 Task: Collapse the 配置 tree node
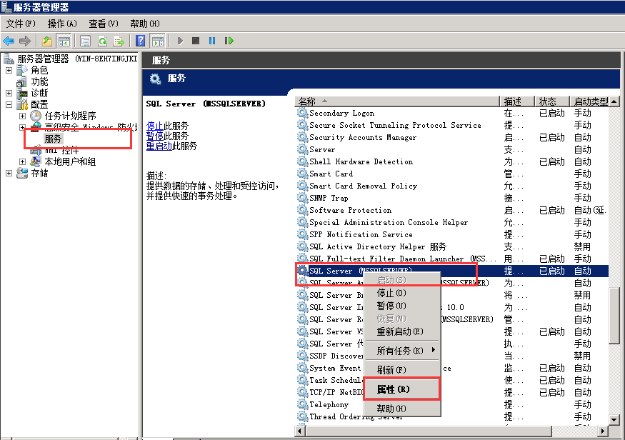pyautogui.click(x=9, y=104)
